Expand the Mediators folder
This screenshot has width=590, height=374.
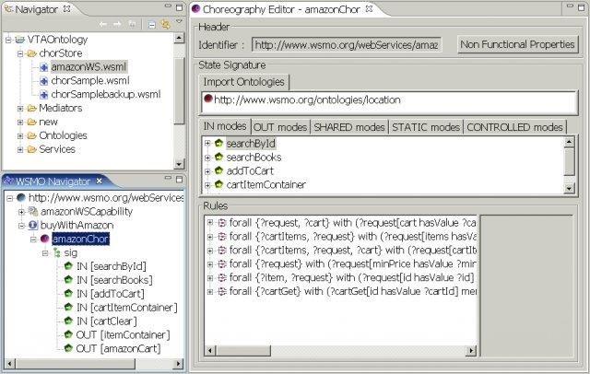pos(20,109)
